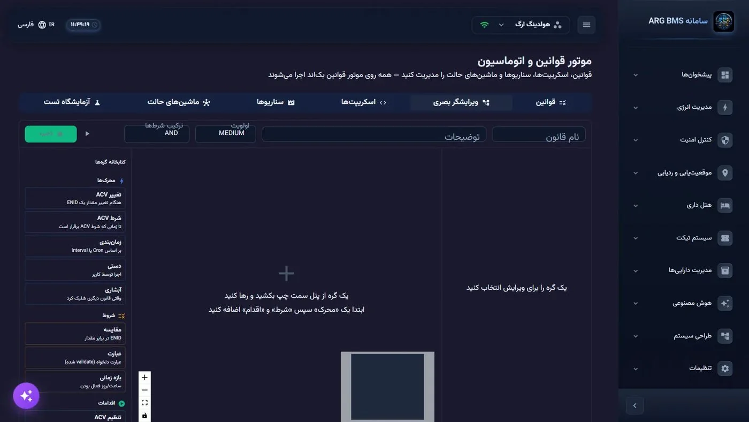749x422 pixels.
Task: Click the globe language icon
Action: coord(42,25)
